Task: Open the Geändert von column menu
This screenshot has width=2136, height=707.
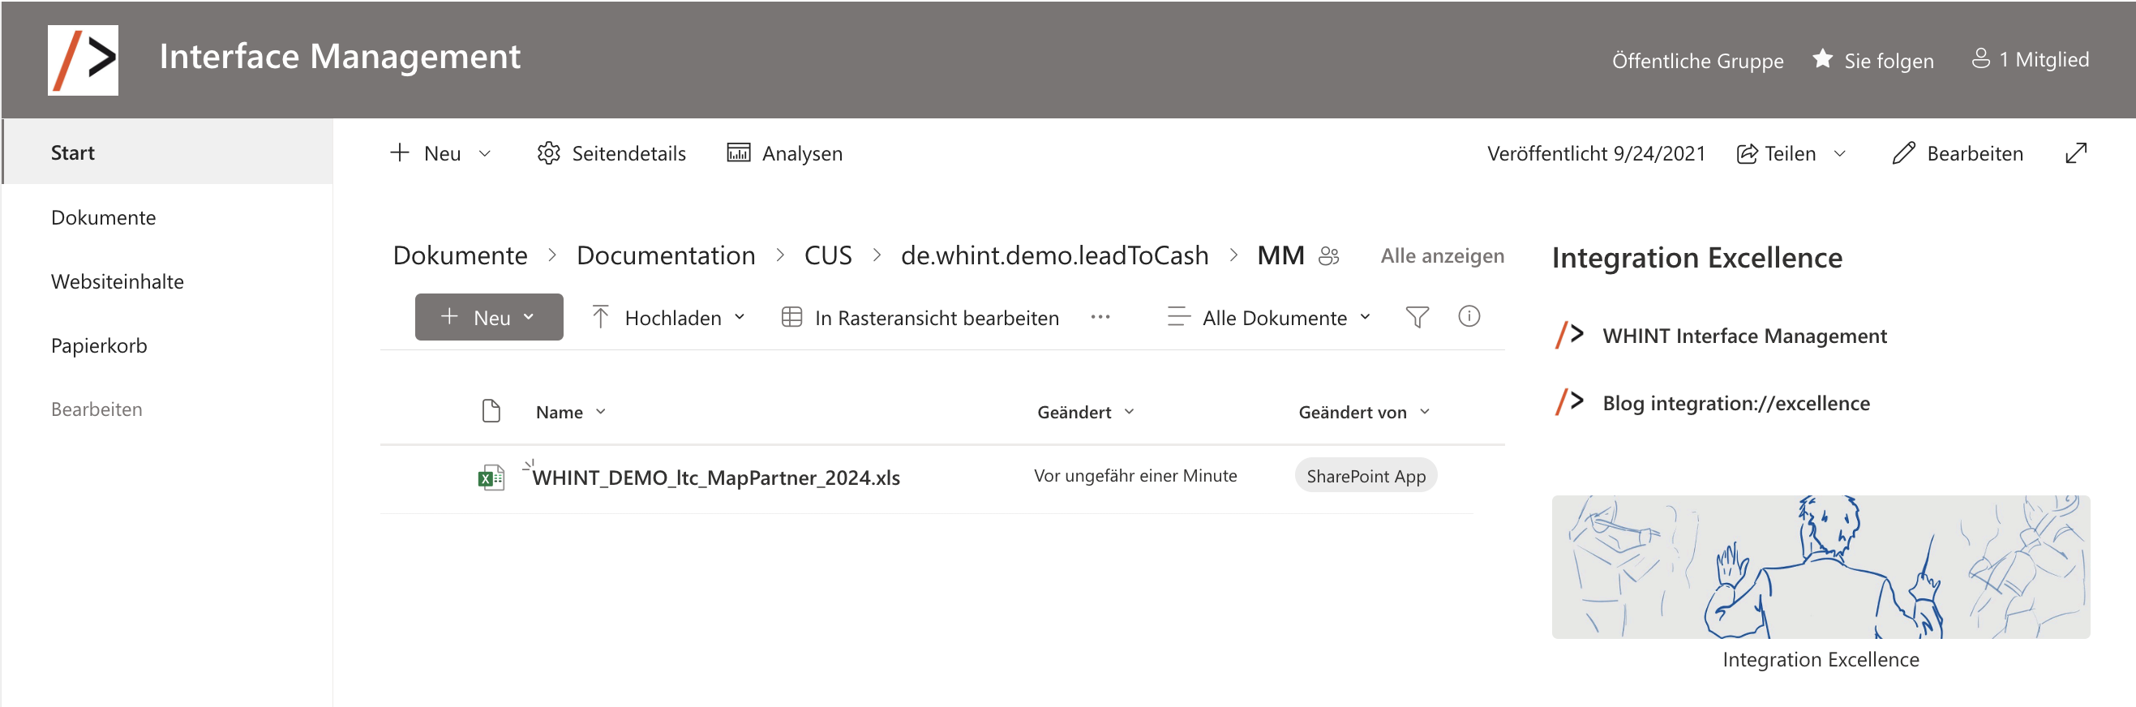Action: (x=1425, y=411)
